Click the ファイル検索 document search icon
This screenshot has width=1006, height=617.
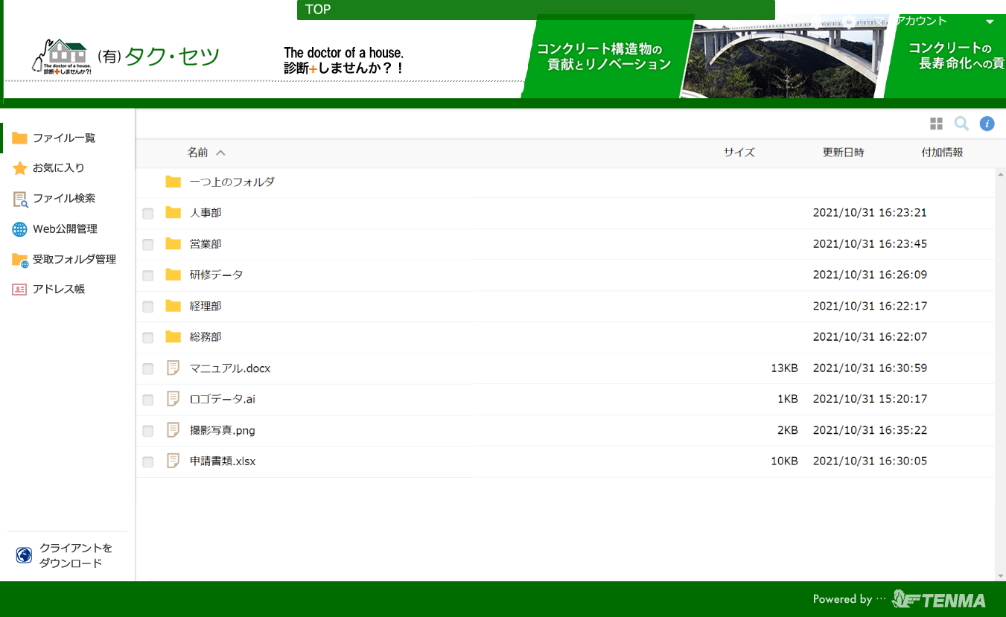[20, 199]
